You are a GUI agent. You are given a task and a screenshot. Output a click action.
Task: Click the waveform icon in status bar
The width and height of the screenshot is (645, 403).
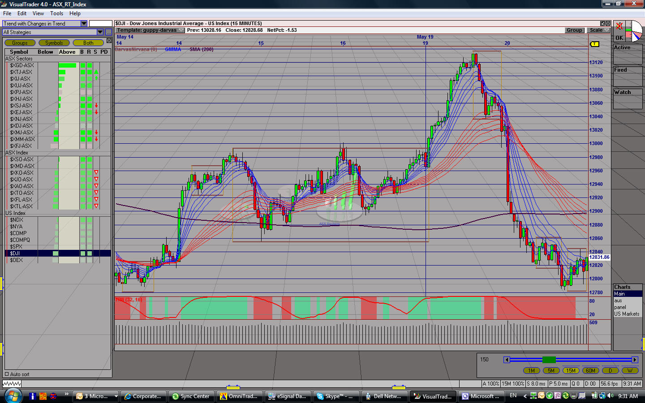tap(12, 384)
